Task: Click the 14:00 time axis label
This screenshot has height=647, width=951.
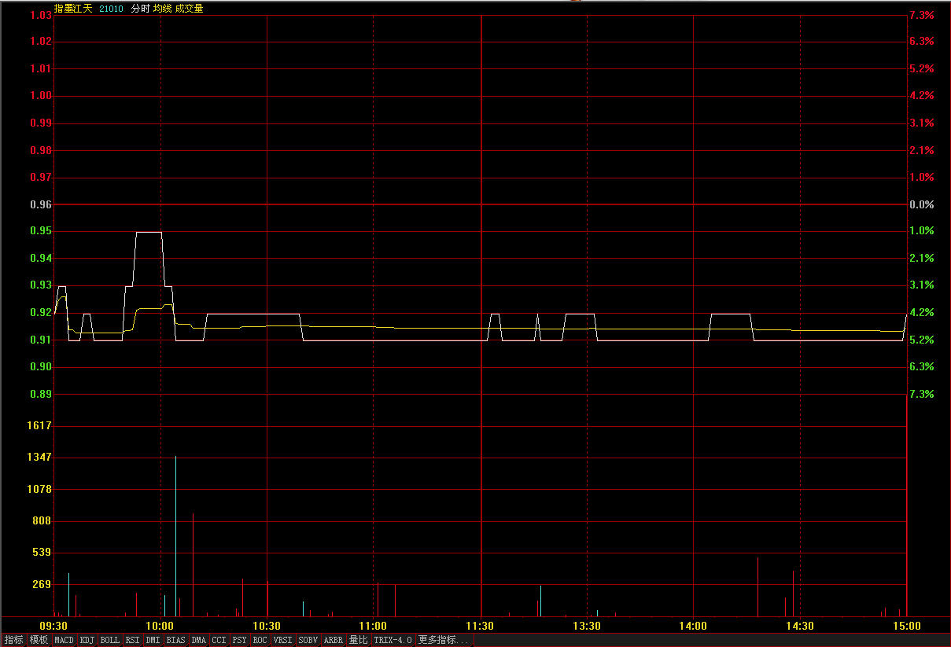Action: [x=694, y=626]
